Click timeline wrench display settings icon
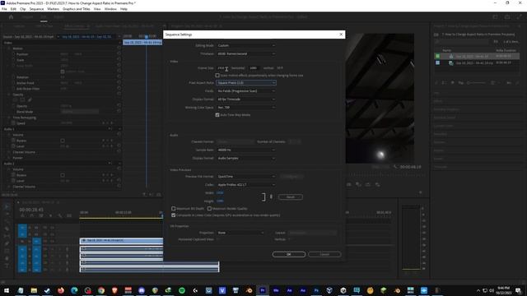527x296 pixels. tap(60, 215)
